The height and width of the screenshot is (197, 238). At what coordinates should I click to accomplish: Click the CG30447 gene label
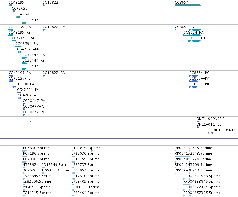click(x=30, y=20)
